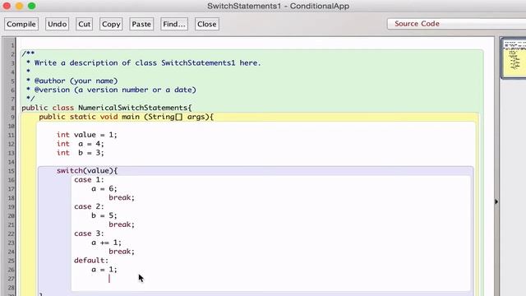The height and width of the screenshot is (296, 526).
Task: Click the line 'int b = 3;'
Action: coord(81,153)
